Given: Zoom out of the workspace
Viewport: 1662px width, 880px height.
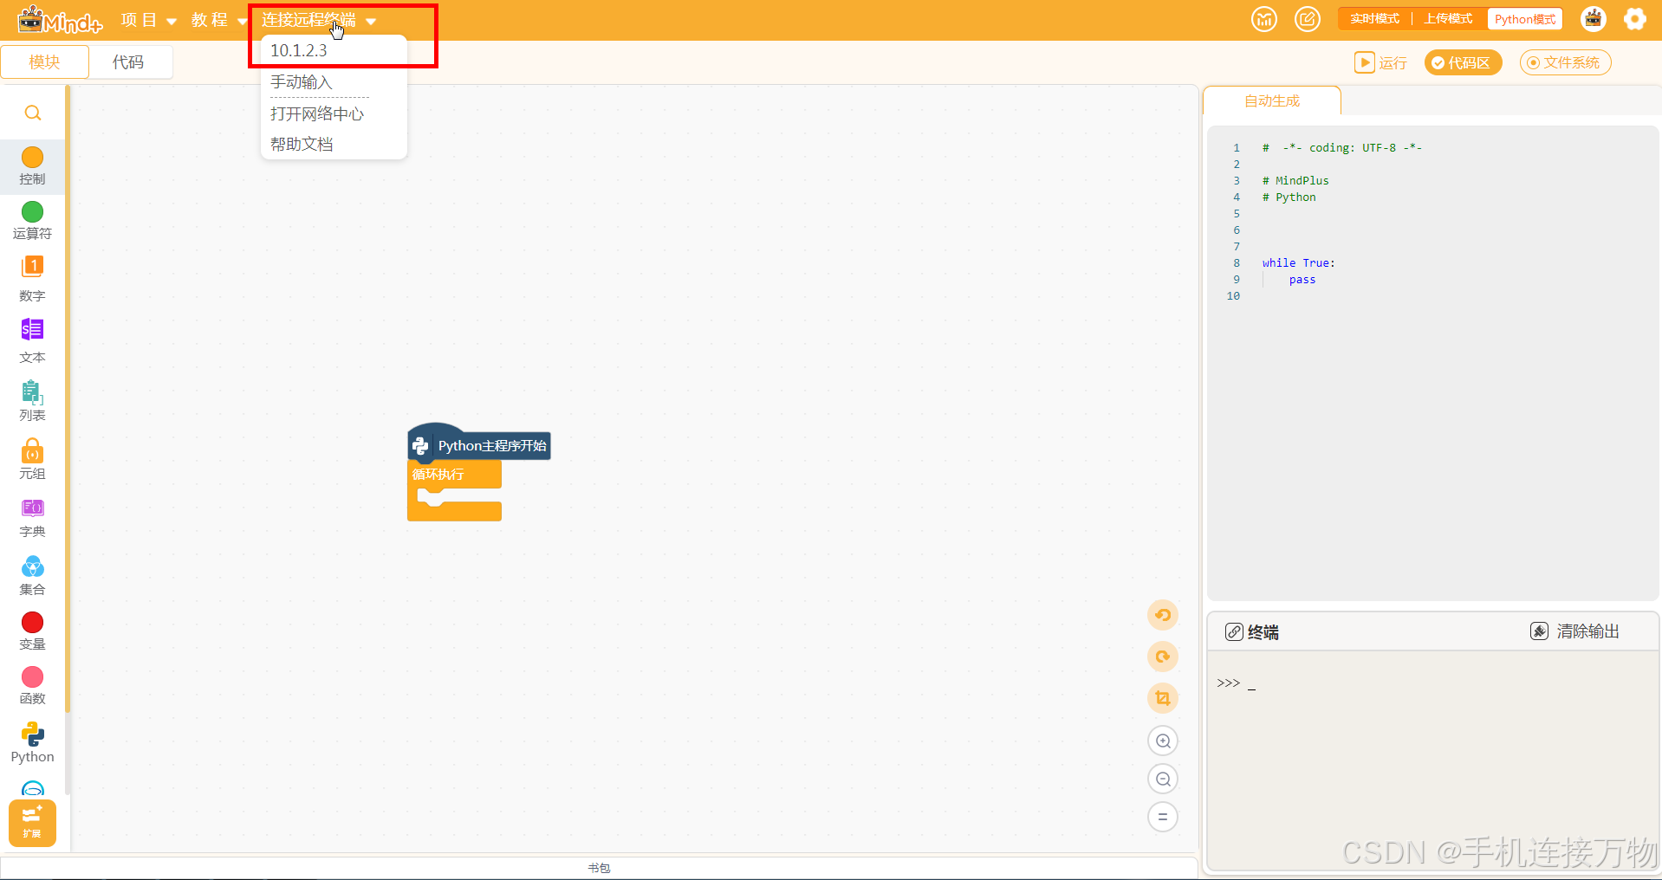Looking at the screenshot, I should (x=1163, y=779).
